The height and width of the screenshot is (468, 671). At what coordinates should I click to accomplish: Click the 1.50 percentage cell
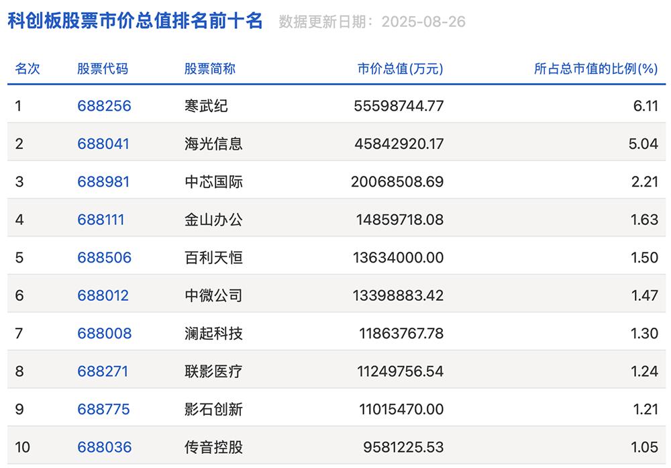644,258
